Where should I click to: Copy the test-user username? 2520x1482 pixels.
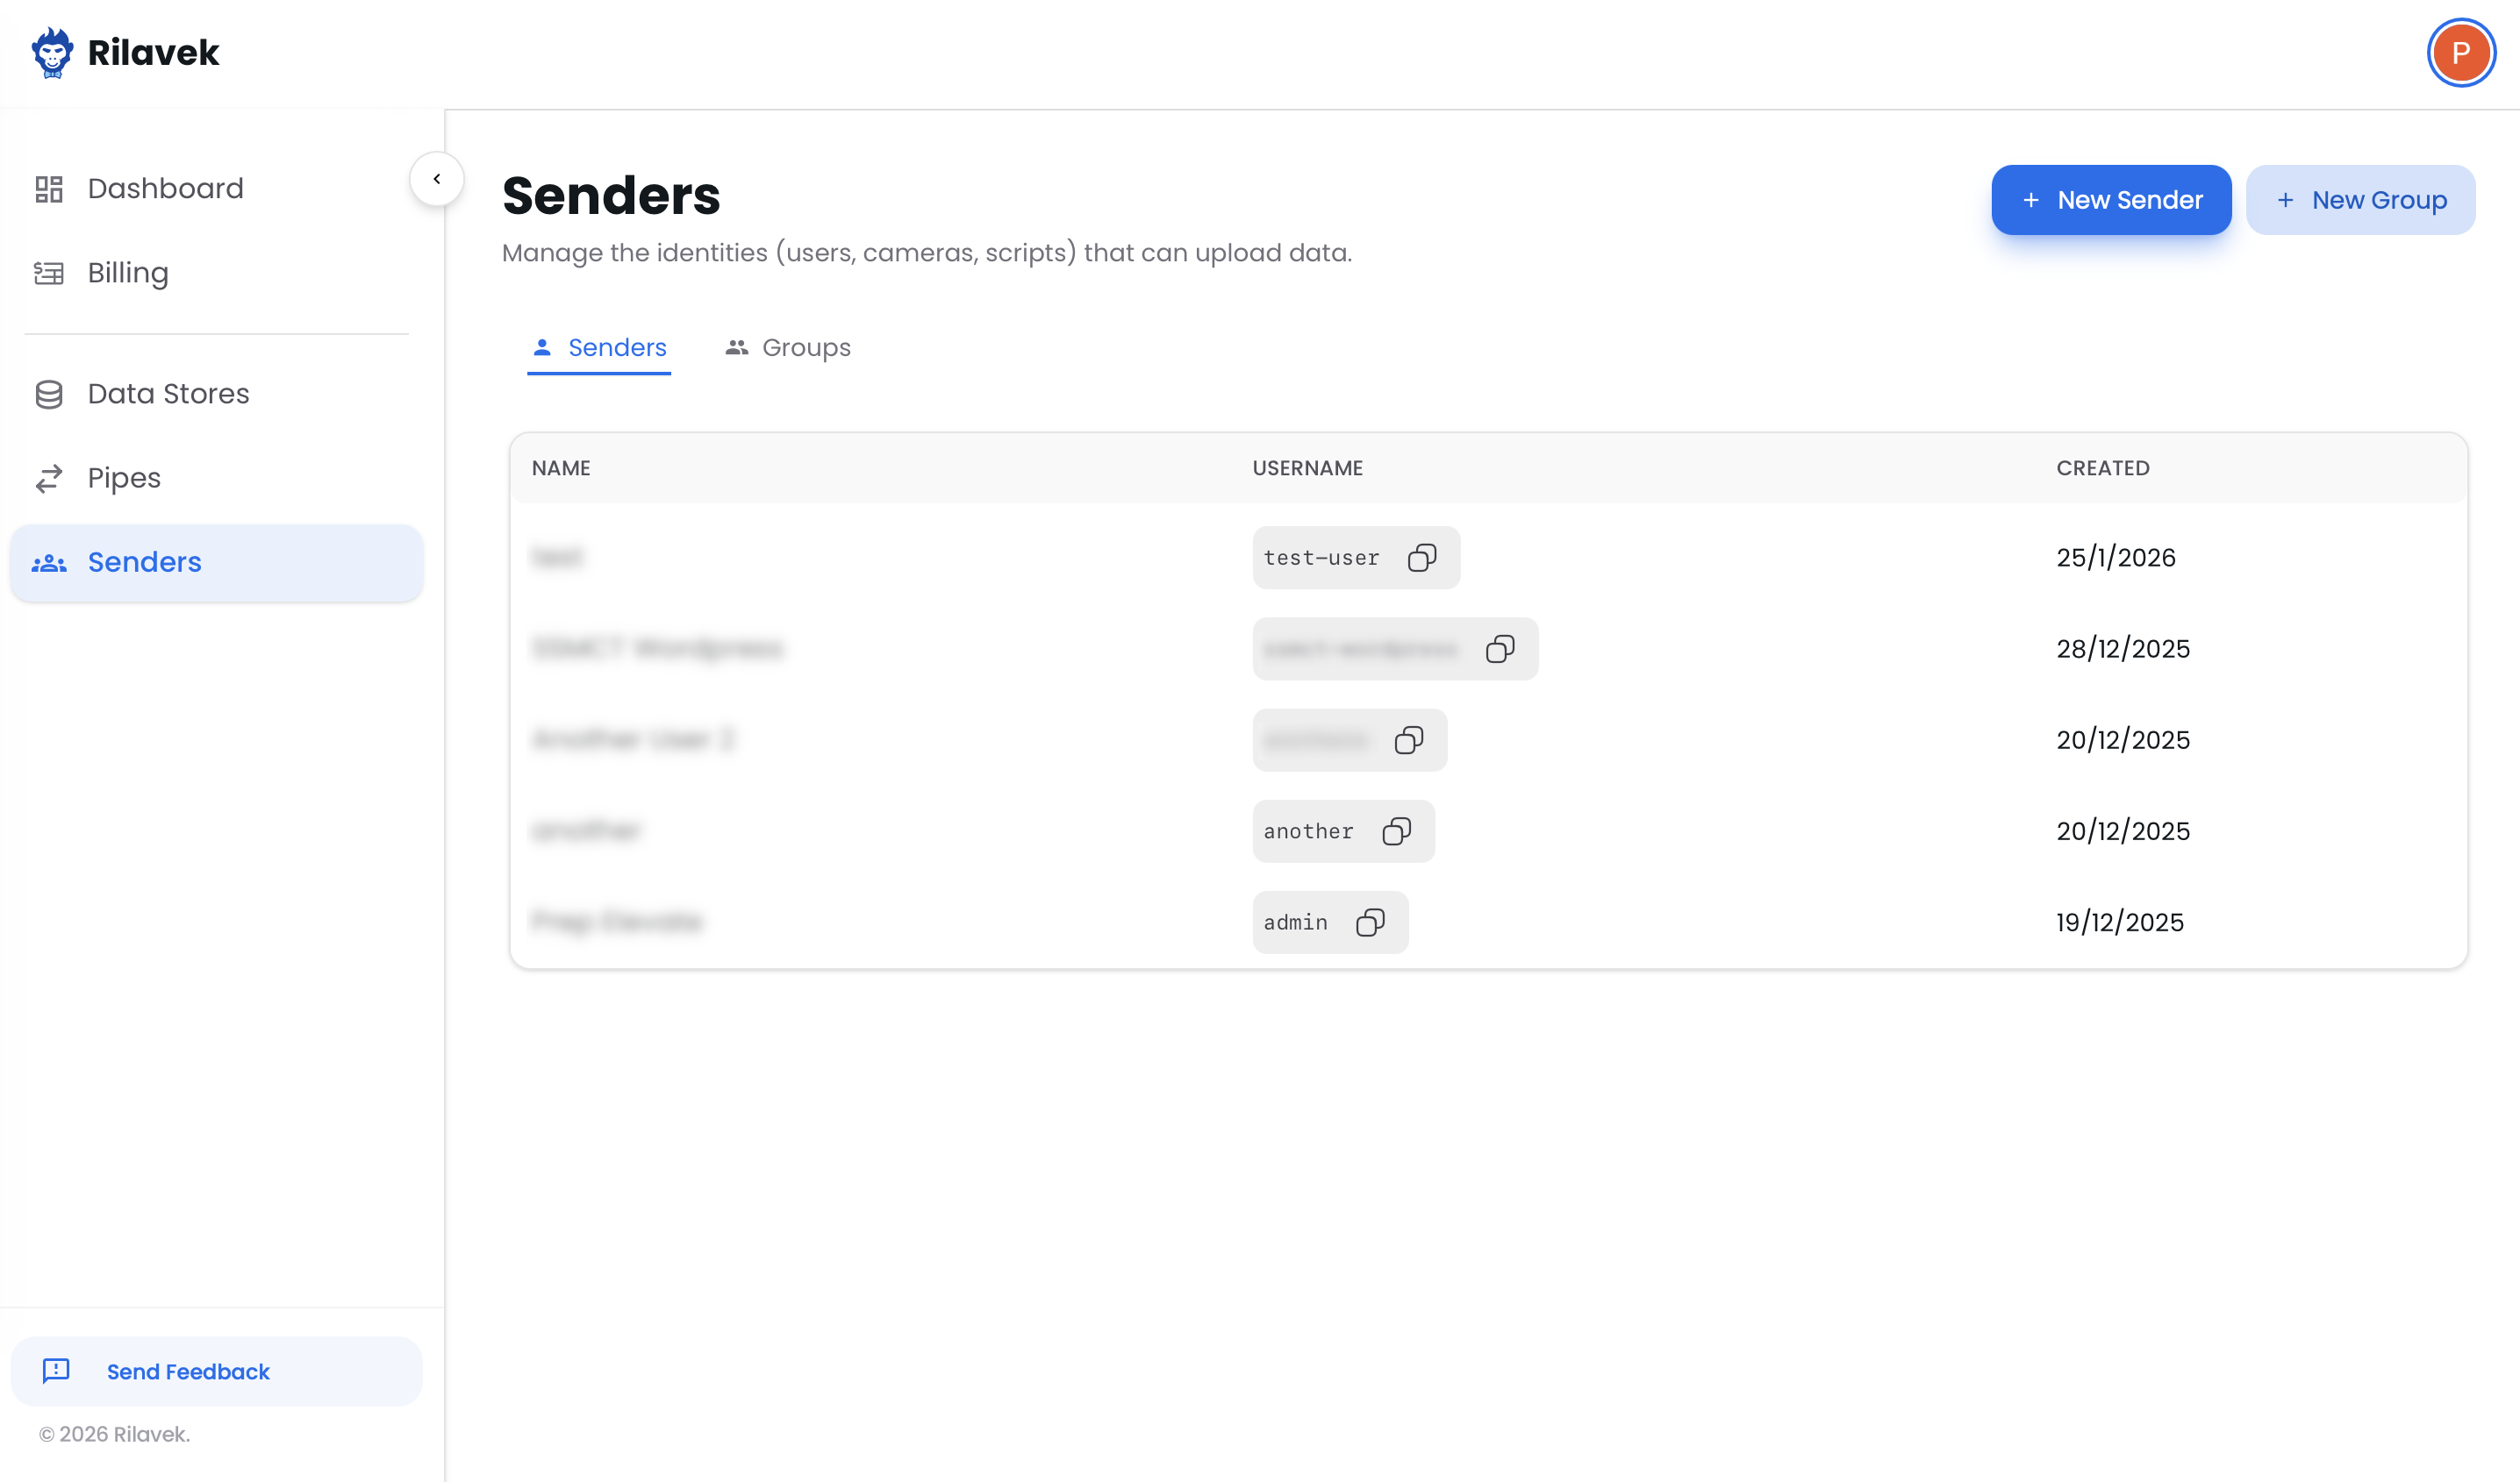tap(1422, 558)
